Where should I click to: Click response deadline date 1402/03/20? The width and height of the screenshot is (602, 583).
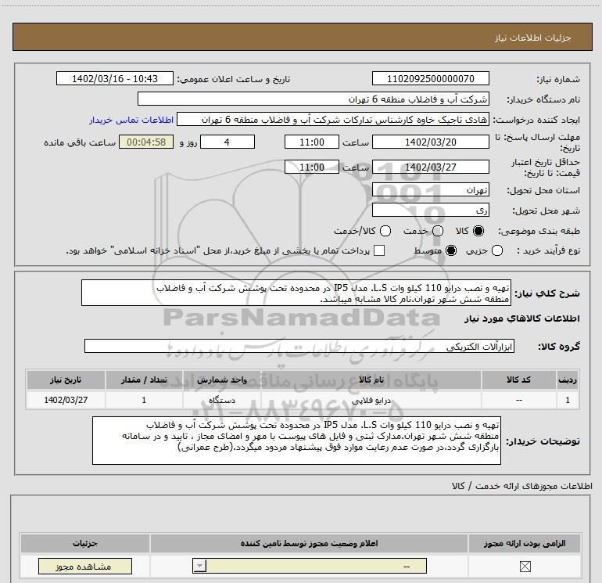(430, 142)
